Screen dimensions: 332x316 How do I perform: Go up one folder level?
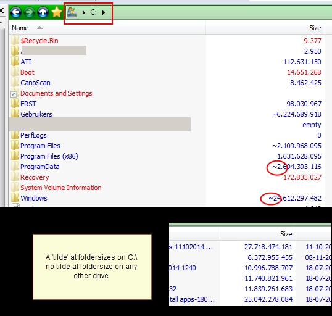pos(43,12)
